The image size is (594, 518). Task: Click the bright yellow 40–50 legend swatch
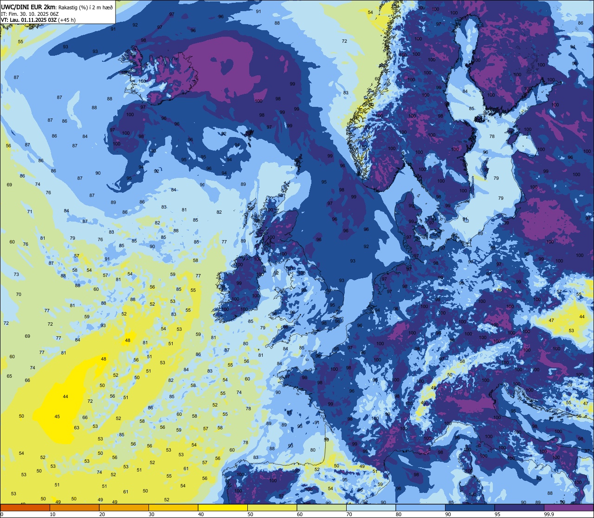coord(223,507)
